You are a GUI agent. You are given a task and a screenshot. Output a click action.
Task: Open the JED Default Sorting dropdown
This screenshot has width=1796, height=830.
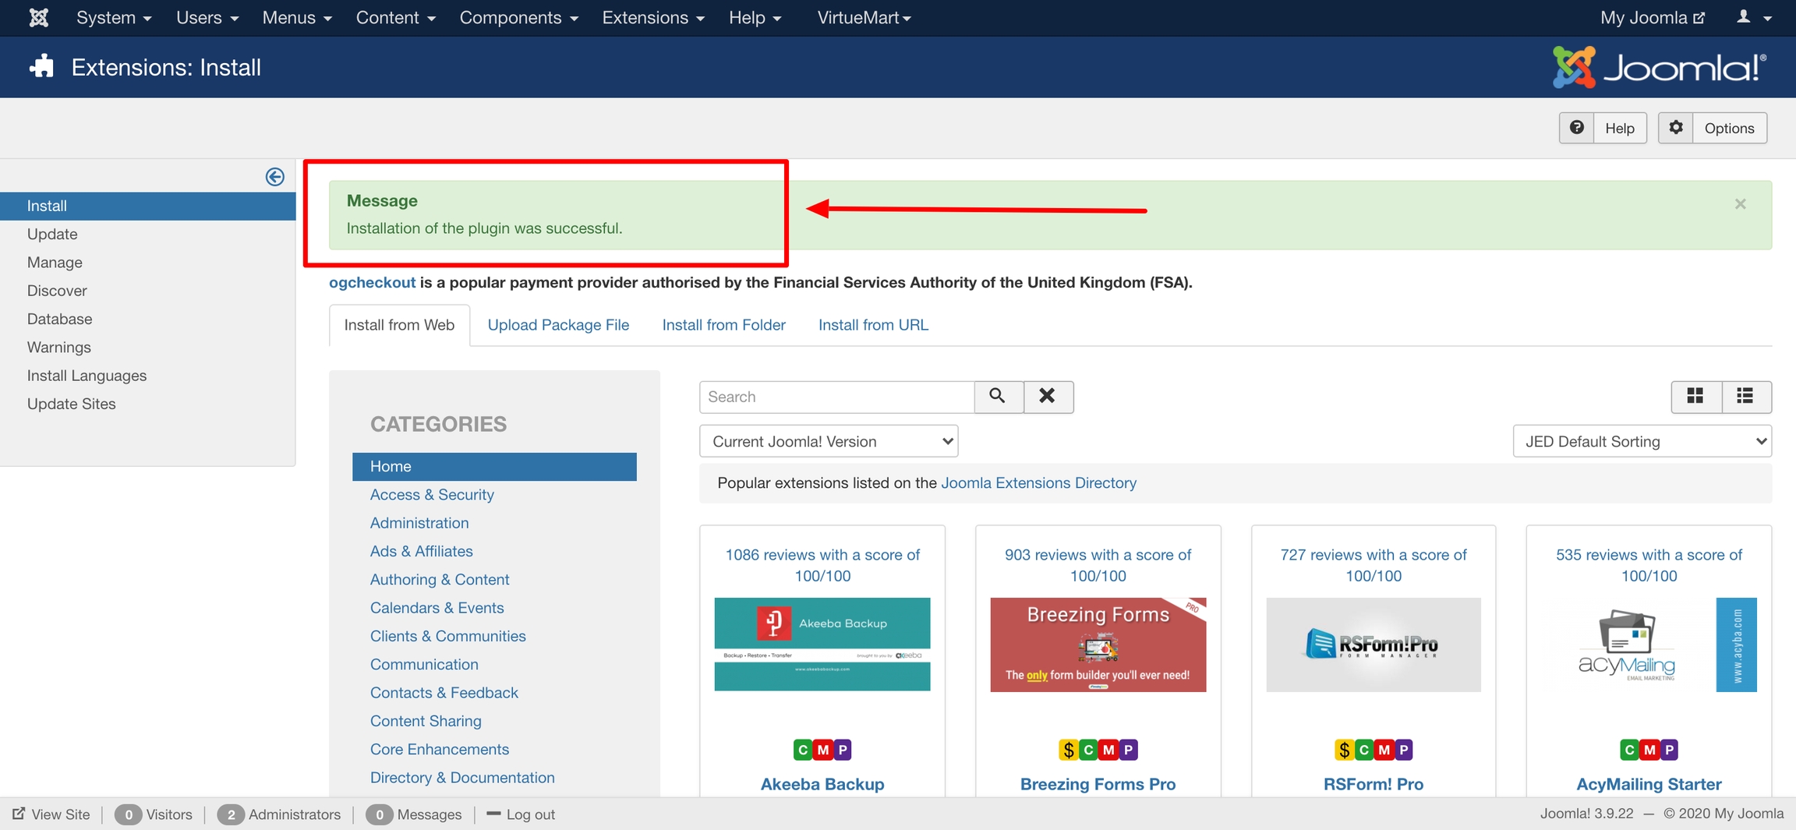1642,441
